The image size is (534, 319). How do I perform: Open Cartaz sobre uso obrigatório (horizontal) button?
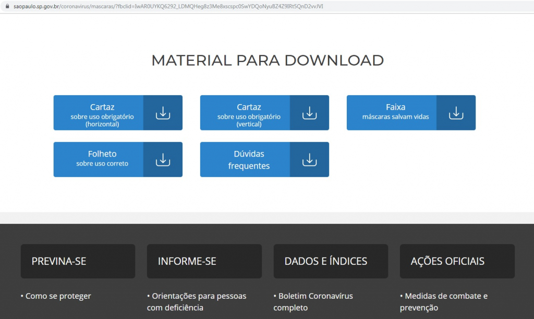118,113
